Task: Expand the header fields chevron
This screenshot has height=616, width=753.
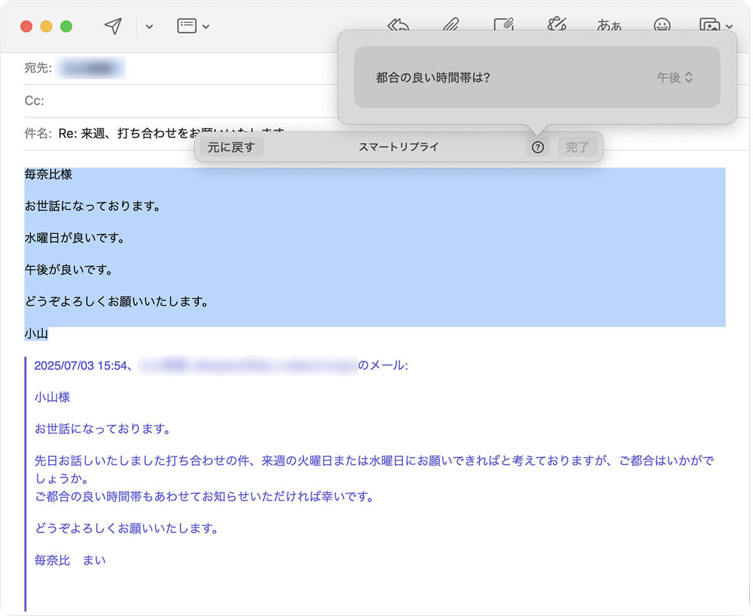Action: click(x=206, y=27)
